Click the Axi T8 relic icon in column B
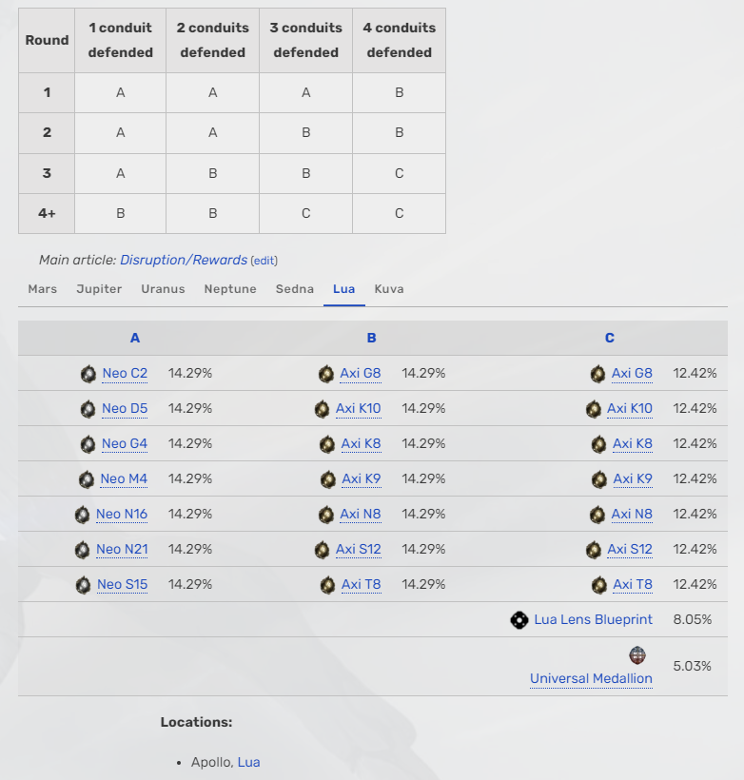Viewport: 744px width, 780px height. tap(327, 585)
